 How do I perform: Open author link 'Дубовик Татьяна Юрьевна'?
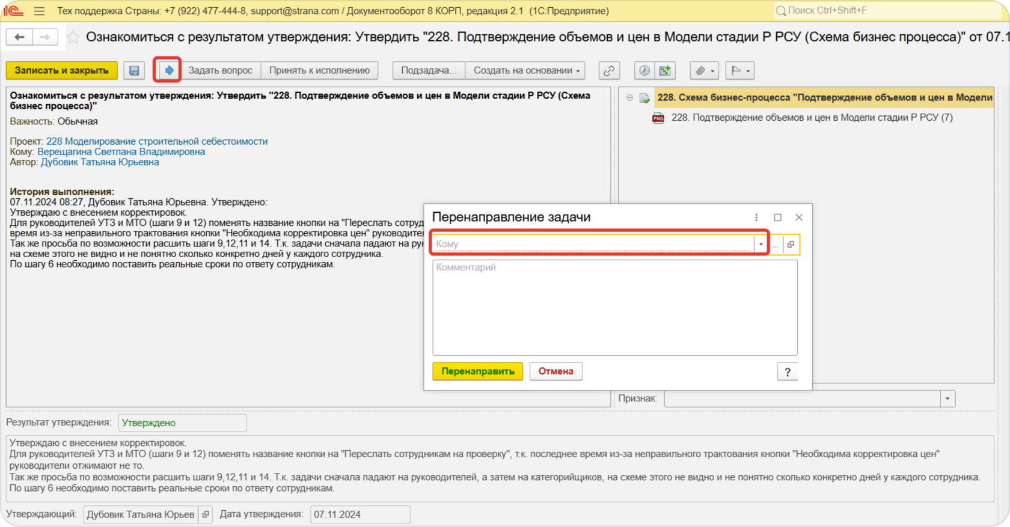[x=100, y=162]
